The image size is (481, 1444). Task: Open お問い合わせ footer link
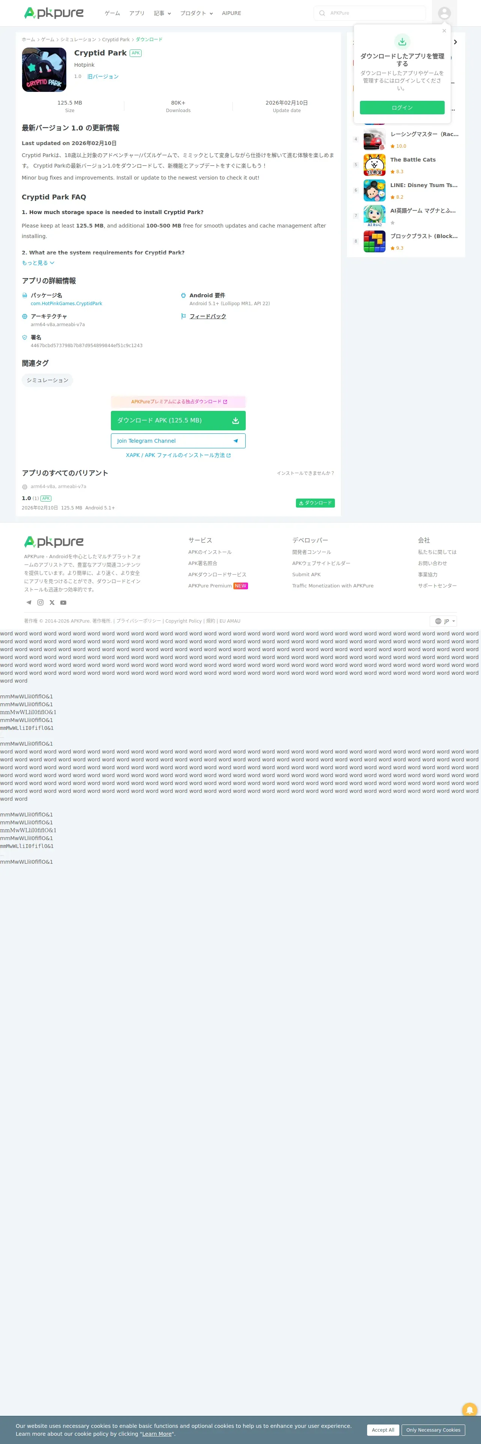click(x=432, y=563)
